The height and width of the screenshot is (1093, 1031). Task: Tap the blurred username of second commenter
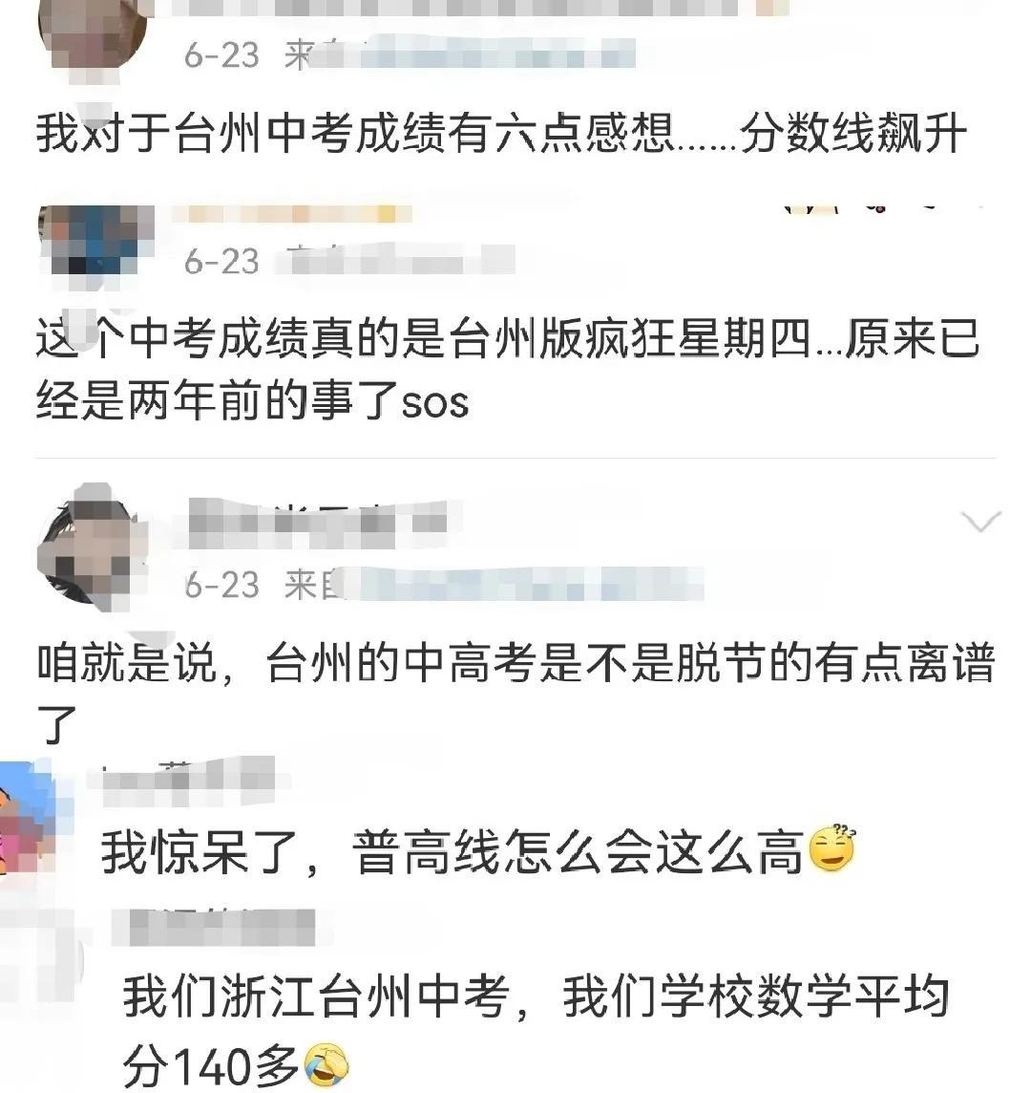(x=291, y=213)
